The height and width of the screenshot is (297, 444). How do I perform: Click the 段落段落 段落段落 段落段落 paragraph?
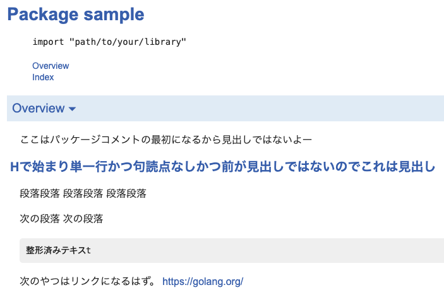[83, 193]
